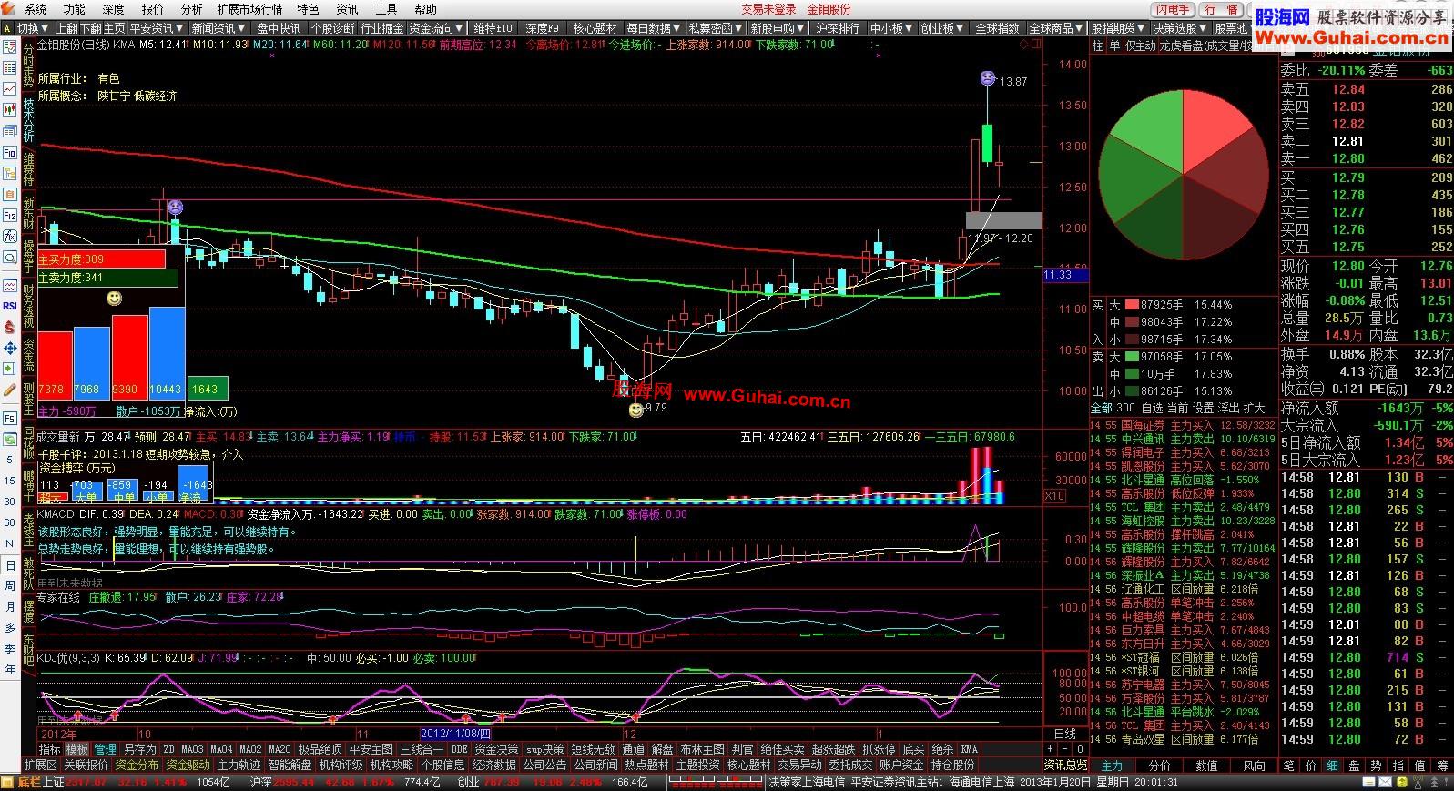
Task: Open the 财务透视 vertical sidebar tab
Action: tap(28, 306)
